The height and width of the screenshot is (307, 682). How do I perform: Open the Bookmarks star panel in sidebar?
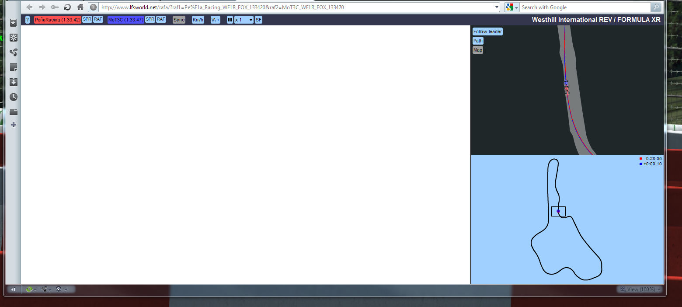click(14, 23)
